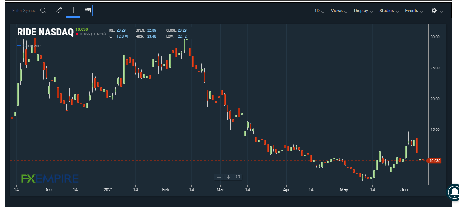Viewport: 459px width, 207px height.
Task: Select the pencil drawing tool
Action: (x=59, y=11)
